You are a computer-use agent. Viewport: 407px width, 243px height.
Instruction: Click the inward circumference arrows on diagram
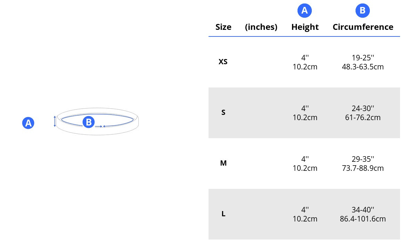(100, 126)
